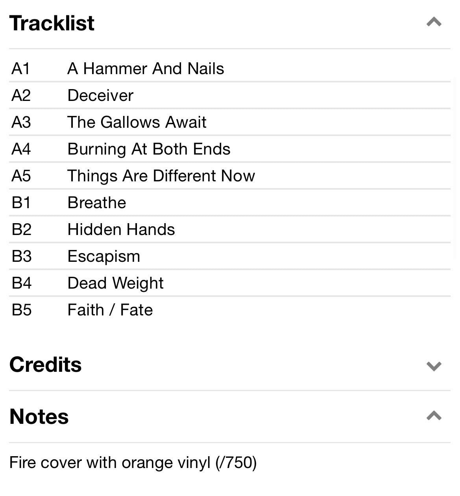
Task: Collapse the Notes section chevron
Action: 434,416
